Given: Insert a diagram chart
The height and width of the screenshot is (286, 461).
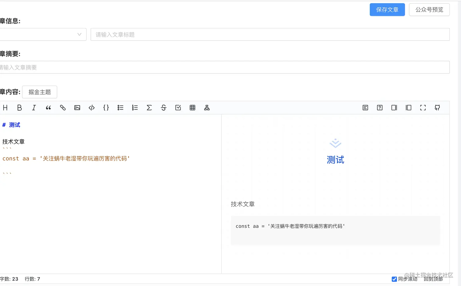Looking at the screenshot, I should tap(207, 108).
